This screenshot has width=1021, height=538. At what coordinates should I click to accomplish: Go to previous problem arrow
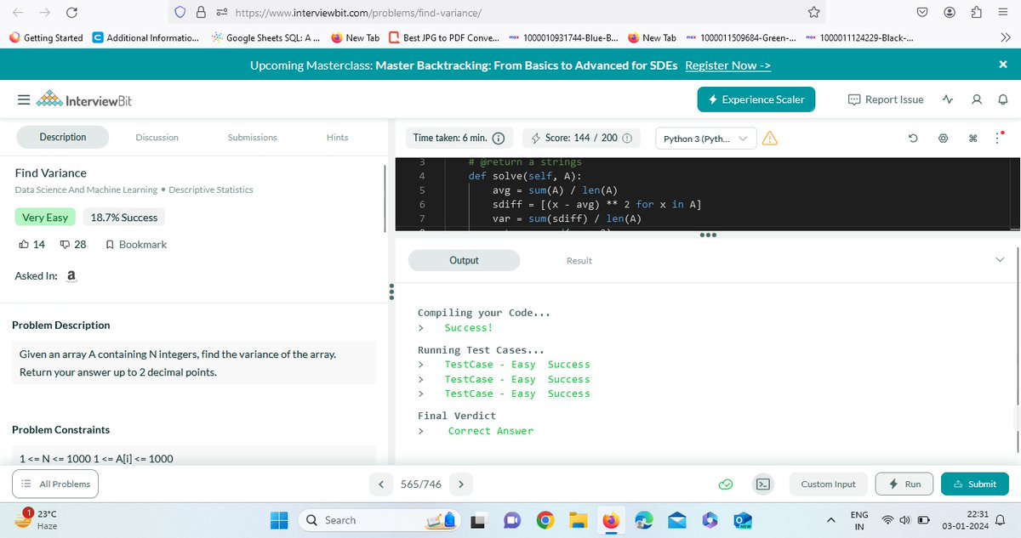point(380,484)
